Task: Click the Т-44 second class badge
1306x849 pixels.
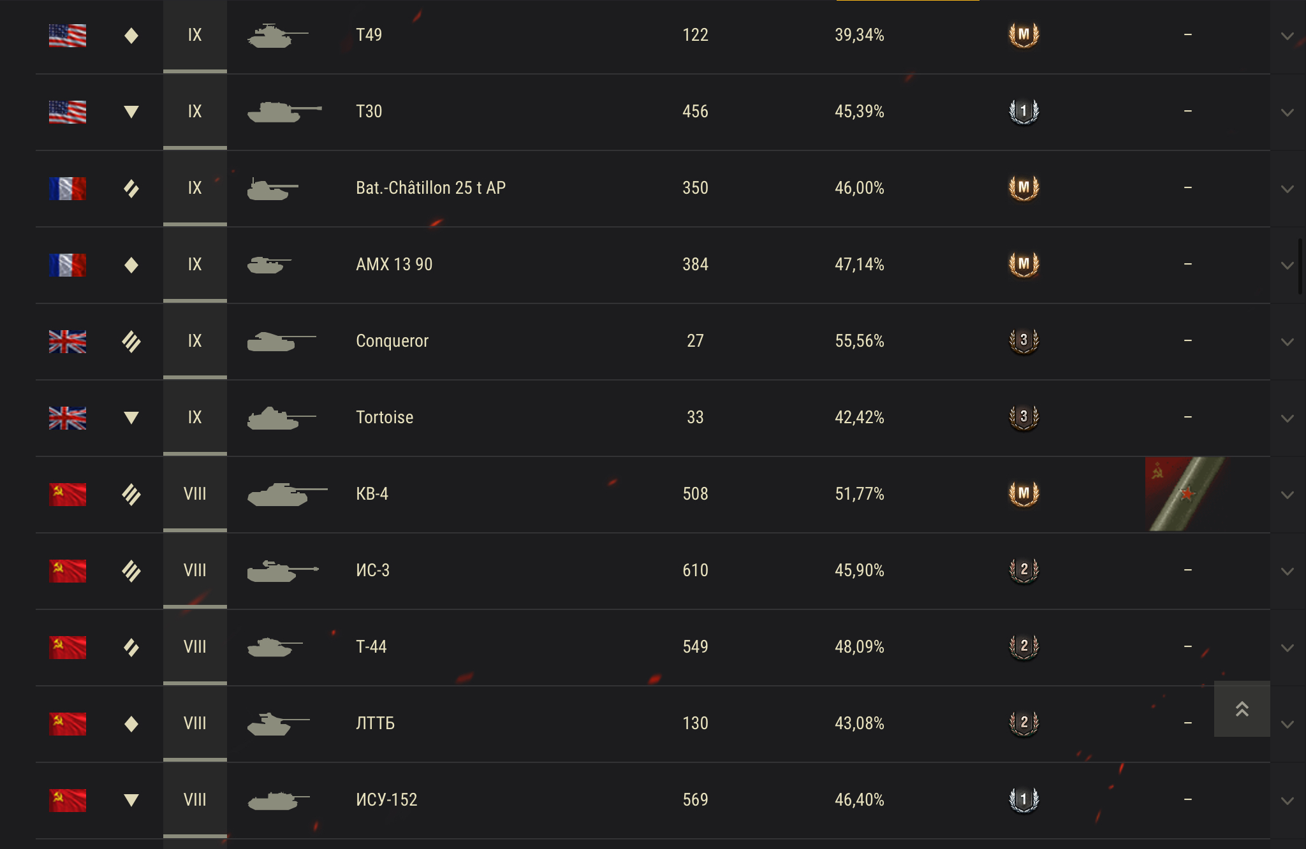Action: point(1024,647)
